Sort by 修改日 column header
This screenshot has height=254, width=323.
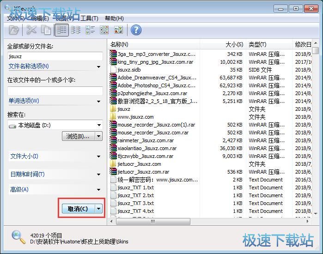[x=302, y=44]
